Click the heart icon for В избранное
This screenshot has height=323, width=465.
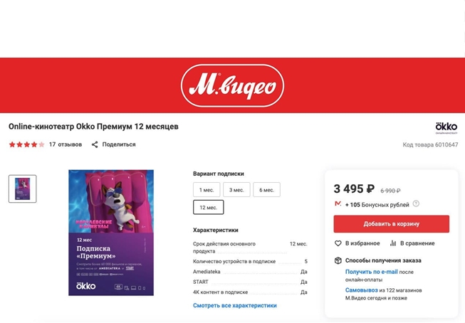(x=338, y=243)
